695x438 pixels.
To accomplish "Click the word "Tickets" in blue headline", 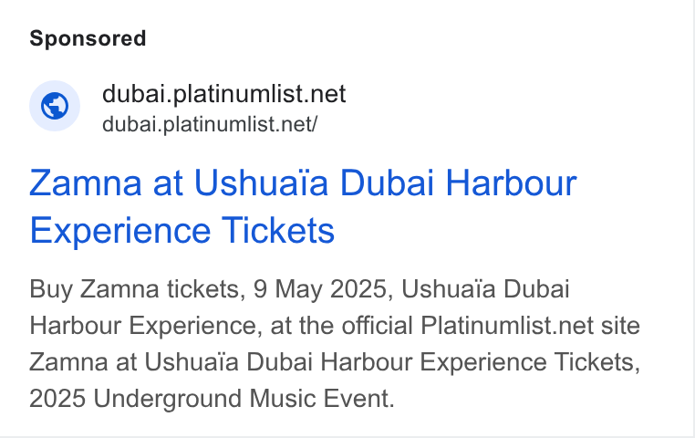I will (278, 231).
